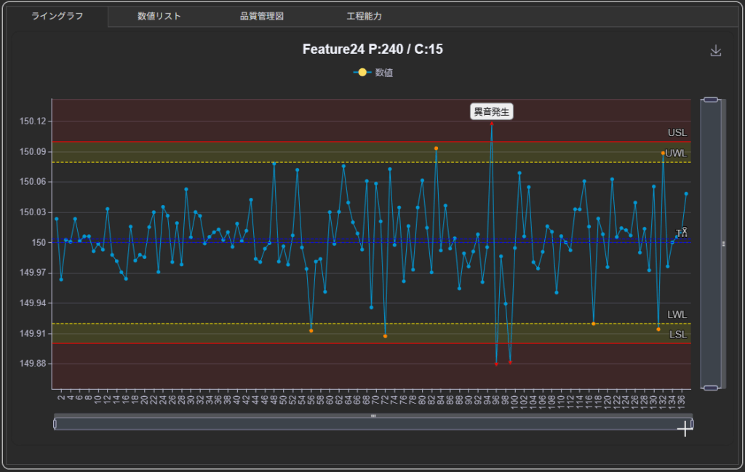Switch to the ライングラフ tab
This screenshot has height=472, width=745.
coord(56,16)
